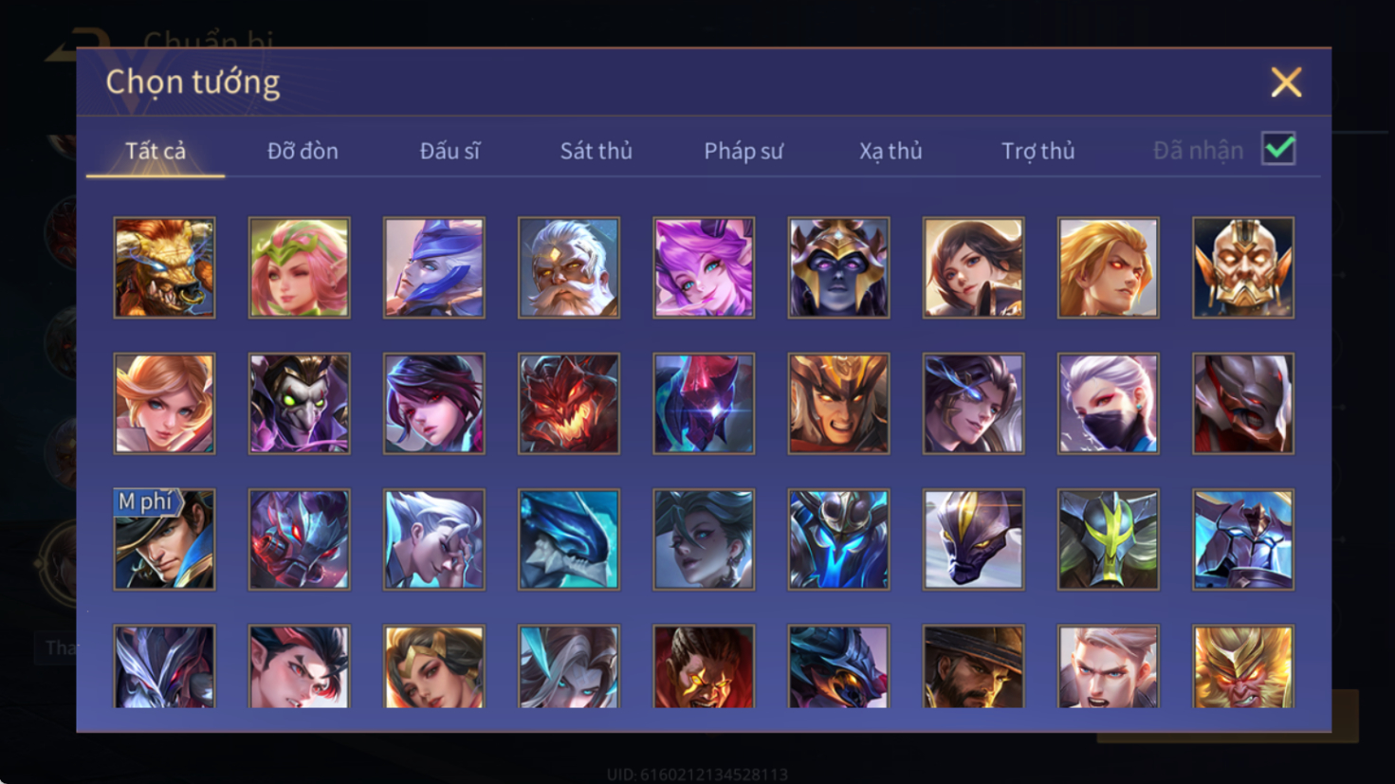Choose the white-bearded old man hero
1395x784 pixels.
click(x=569, y=267)
